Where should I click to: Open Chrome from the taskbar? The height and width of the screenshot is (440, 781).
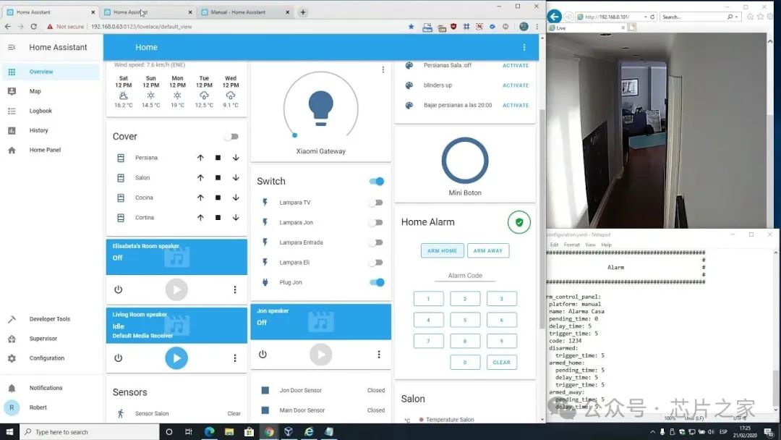(x=269, y=432)
